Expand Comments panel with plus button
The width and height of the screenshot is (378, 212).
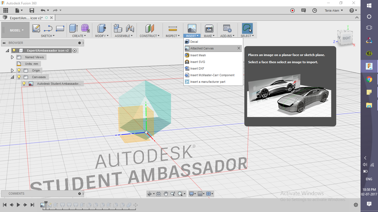(79, 194)
